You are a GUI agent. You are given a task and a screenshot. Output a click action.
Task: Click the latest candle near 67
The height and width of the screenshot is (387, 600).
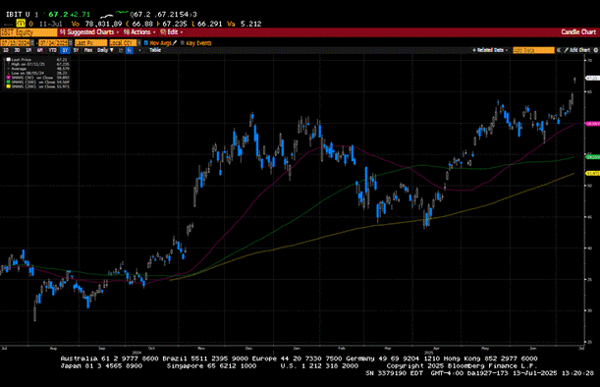(x=574, y=80)
